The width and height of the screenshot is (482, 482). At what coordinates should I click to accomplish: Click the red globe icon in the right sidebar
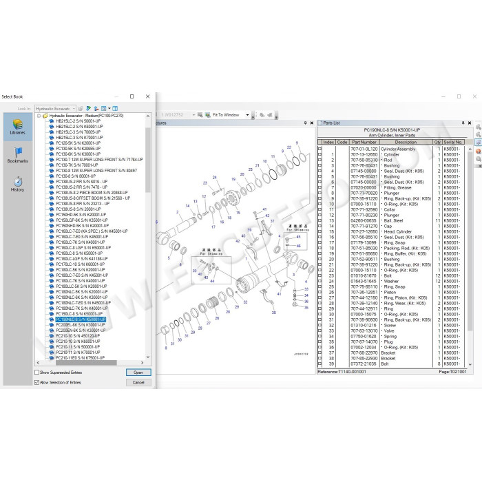click(479, 151)
